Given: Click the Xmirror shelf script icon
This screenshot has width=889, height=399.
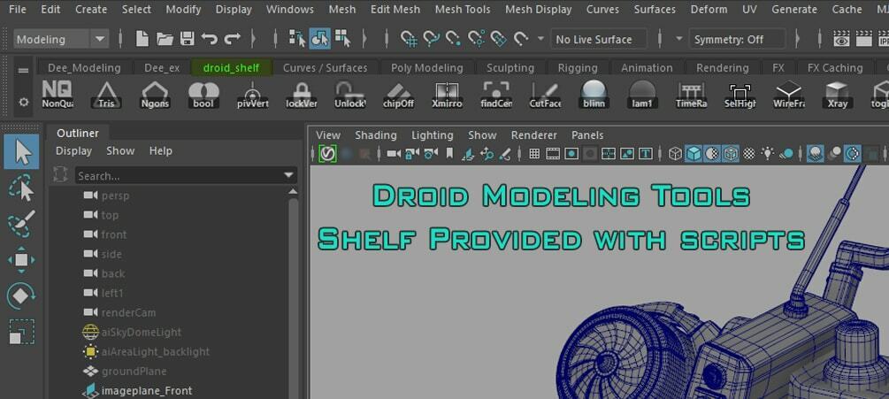Looking at the screenshot, I should pyautogui.click(x=447, y=94).
